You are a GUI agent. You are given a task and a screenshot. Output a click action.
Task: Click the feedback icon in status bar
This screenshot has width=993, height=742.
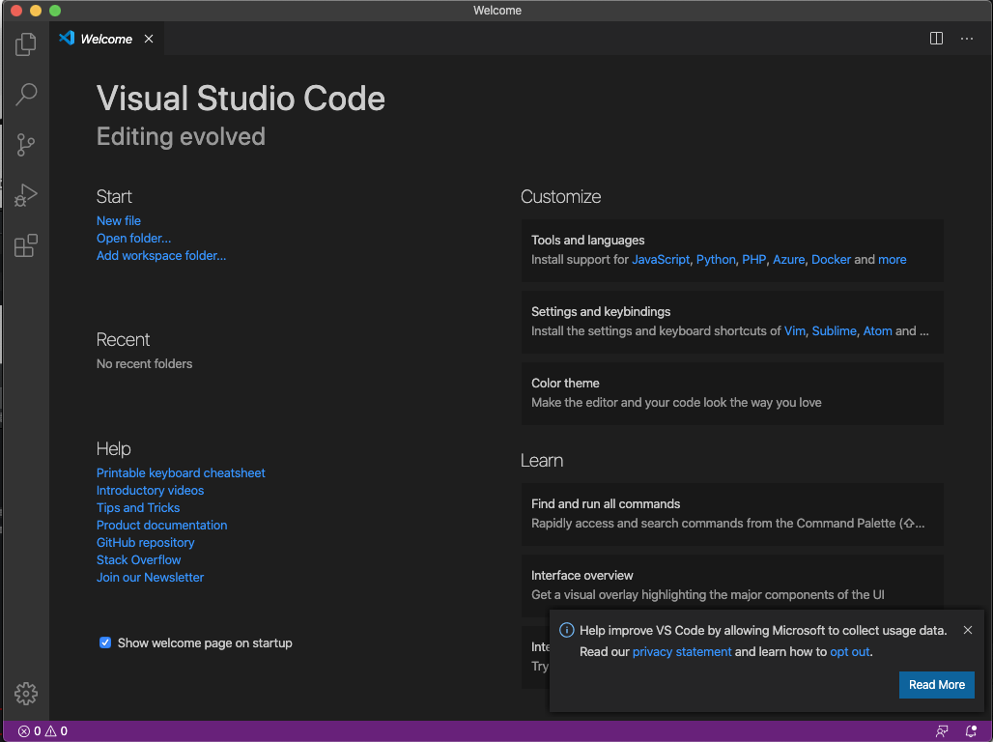(x=942, y=731)
